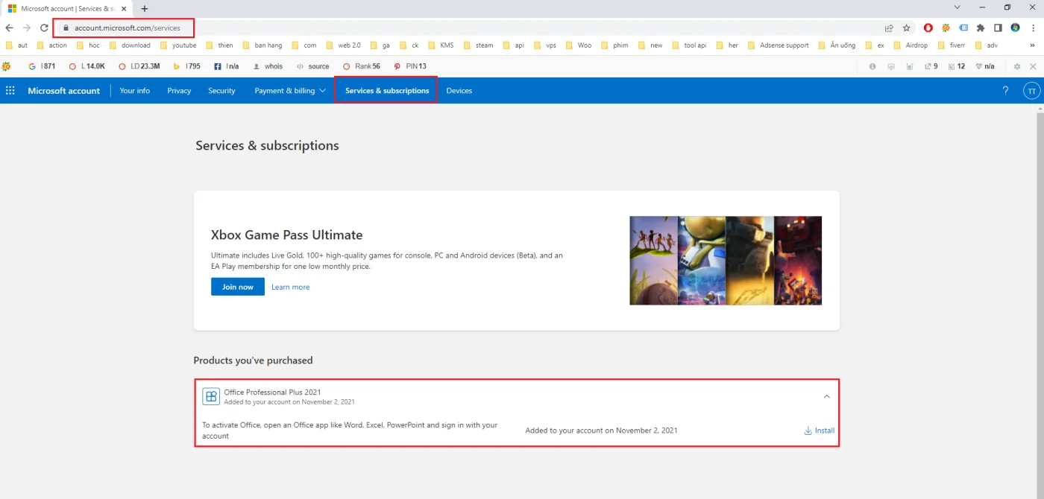This screenshot has height=499, width=1044.
Task: Open the browser side panel icon
Action: pyautogui.click(x=998, y=28)
